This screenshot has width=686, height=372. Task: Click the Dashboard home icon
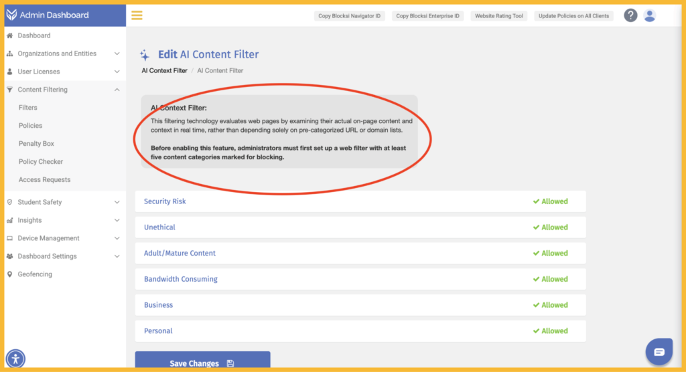pos(9,35)
